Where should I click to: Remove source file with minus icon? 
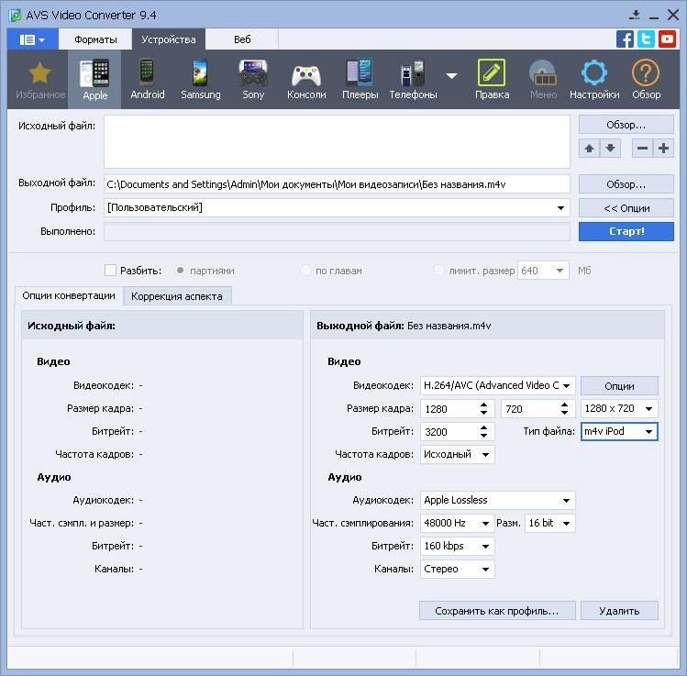(642, 149)
